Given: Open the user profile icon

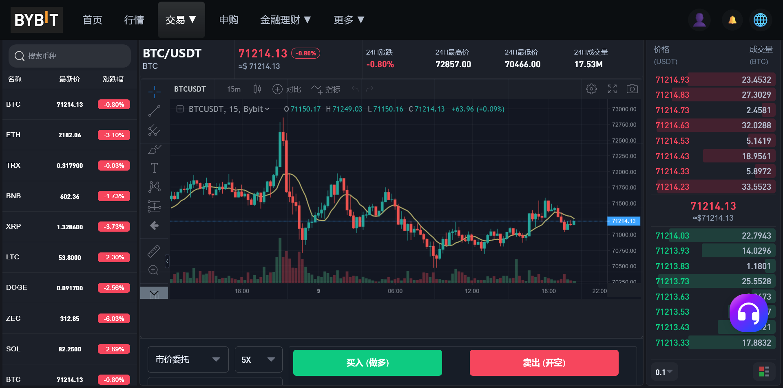Looking at the screenshot, I should 699,20.
